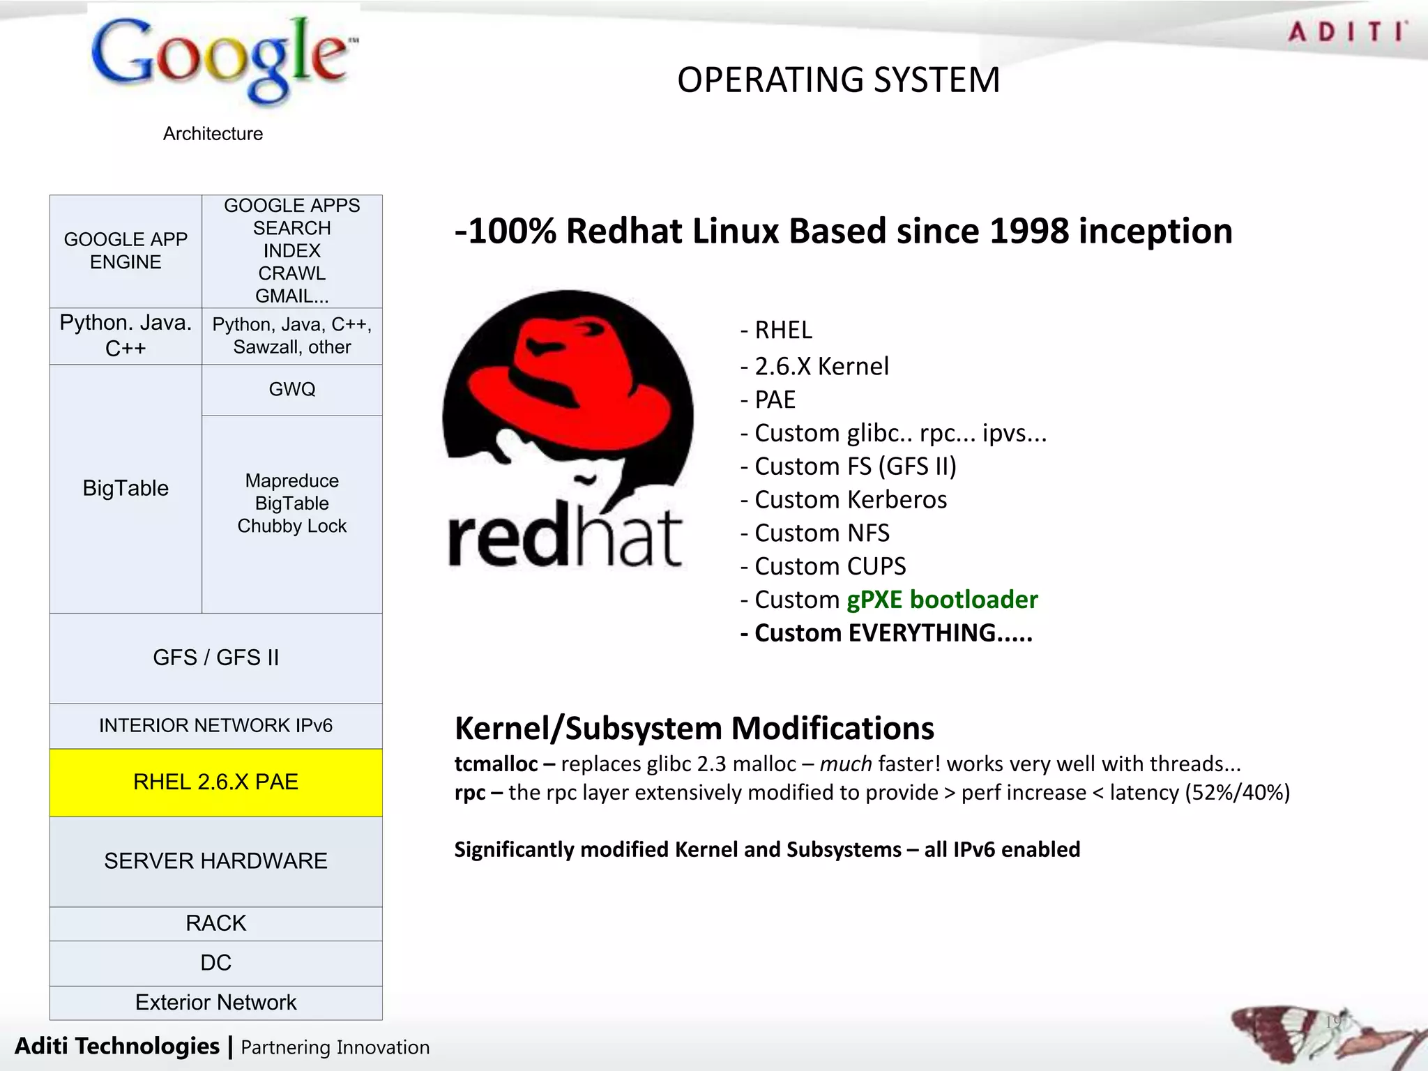The height and width of the screenshot is (1071, 1428).
Task: Click the Red Hat shadowman logo
Action: pyautogui.click(x=568, y=430)
